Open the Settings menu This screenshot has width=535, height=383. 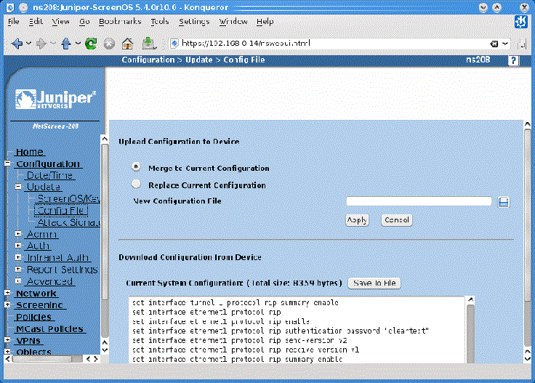tap(193, 21)
